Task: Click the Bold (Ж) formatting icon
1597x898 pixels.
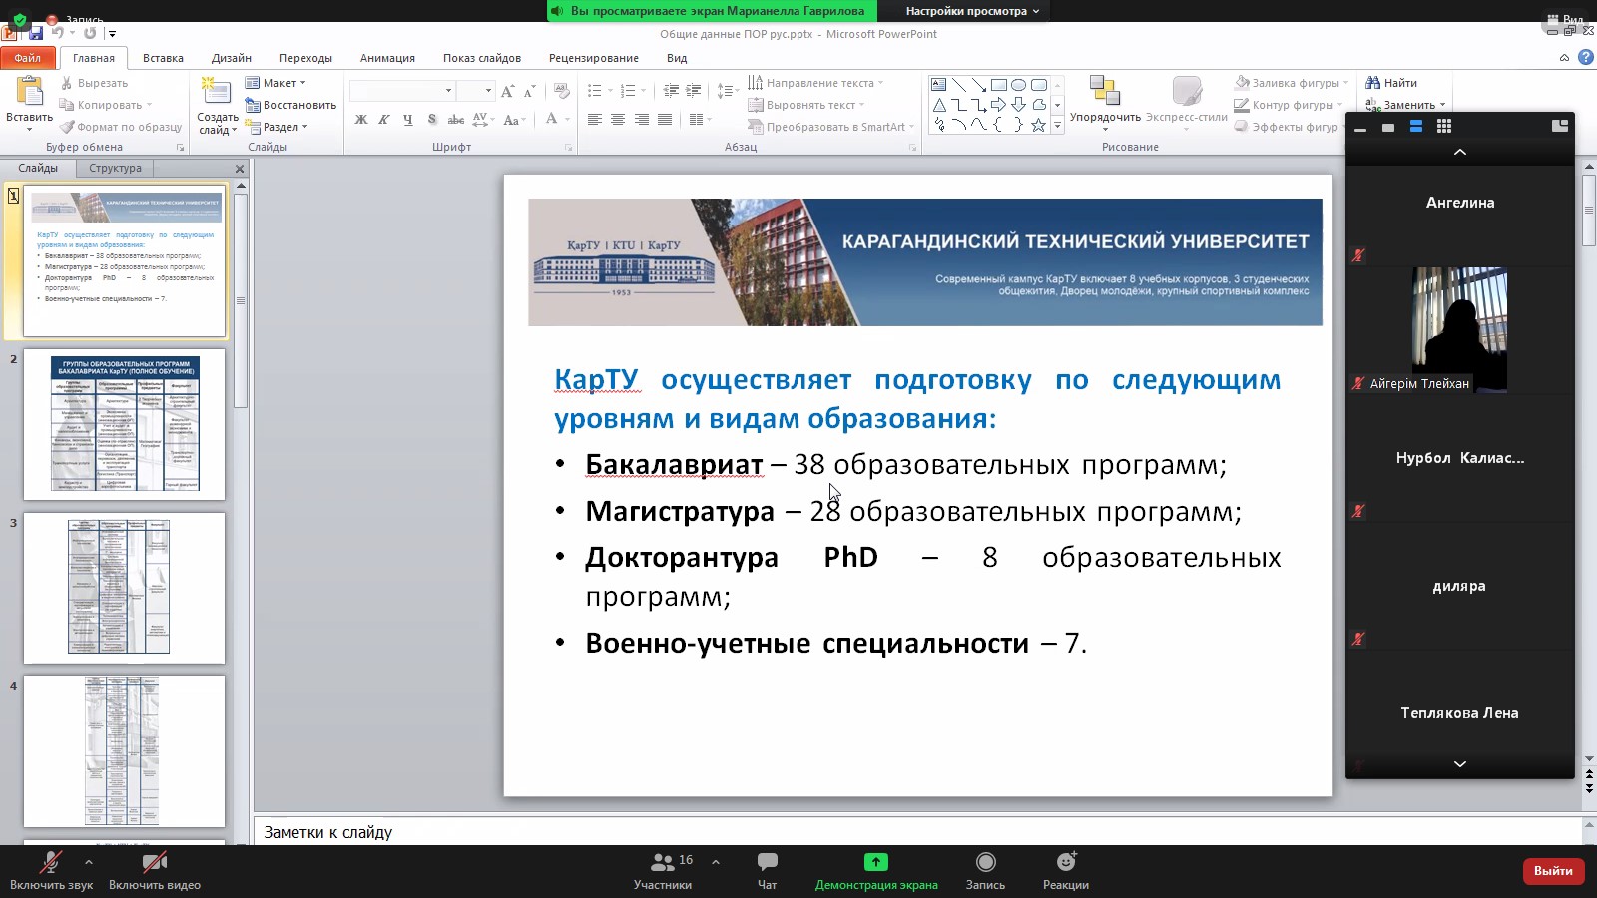Action: pos(360,119)
